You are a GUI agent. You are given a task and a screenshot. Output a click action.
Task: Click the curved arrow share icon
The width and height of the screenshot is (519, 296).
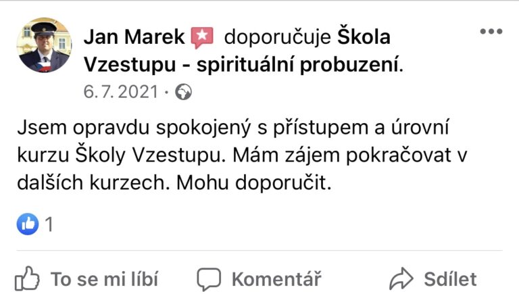[x=401, y=278]
